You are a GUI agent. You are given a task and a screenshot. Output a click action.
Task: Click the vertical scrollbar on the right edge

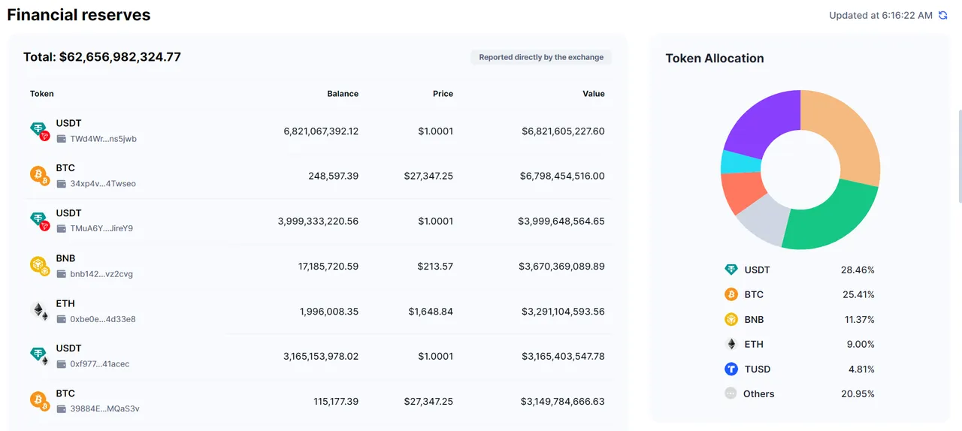960,156
